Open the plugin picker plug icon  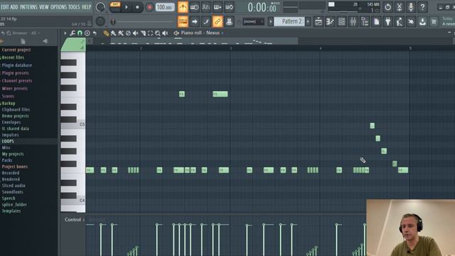click(x=388, y=21)
